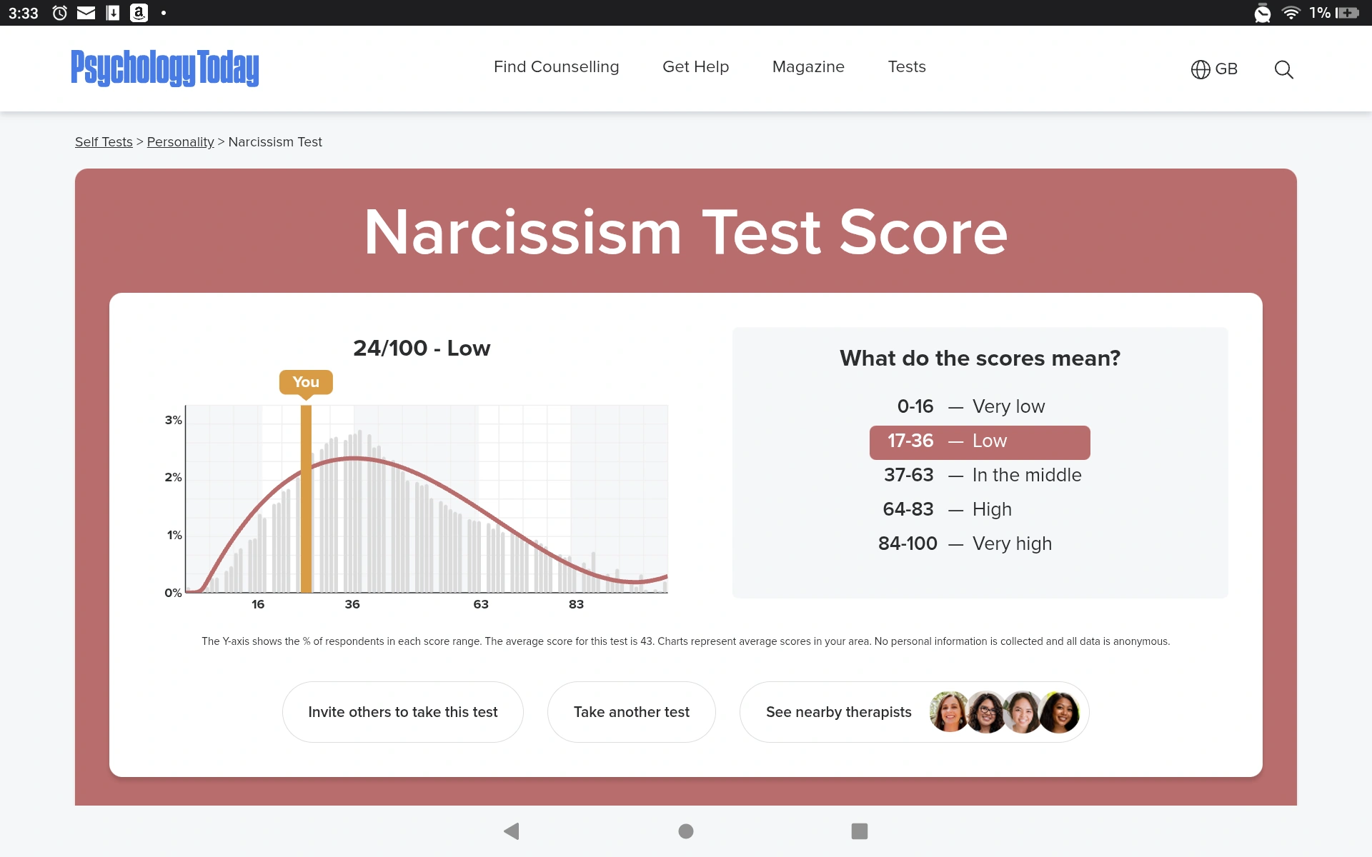This screenshot has height=857, width=1372.
Task: Go to the Tests menu
Action: (907, 66)
